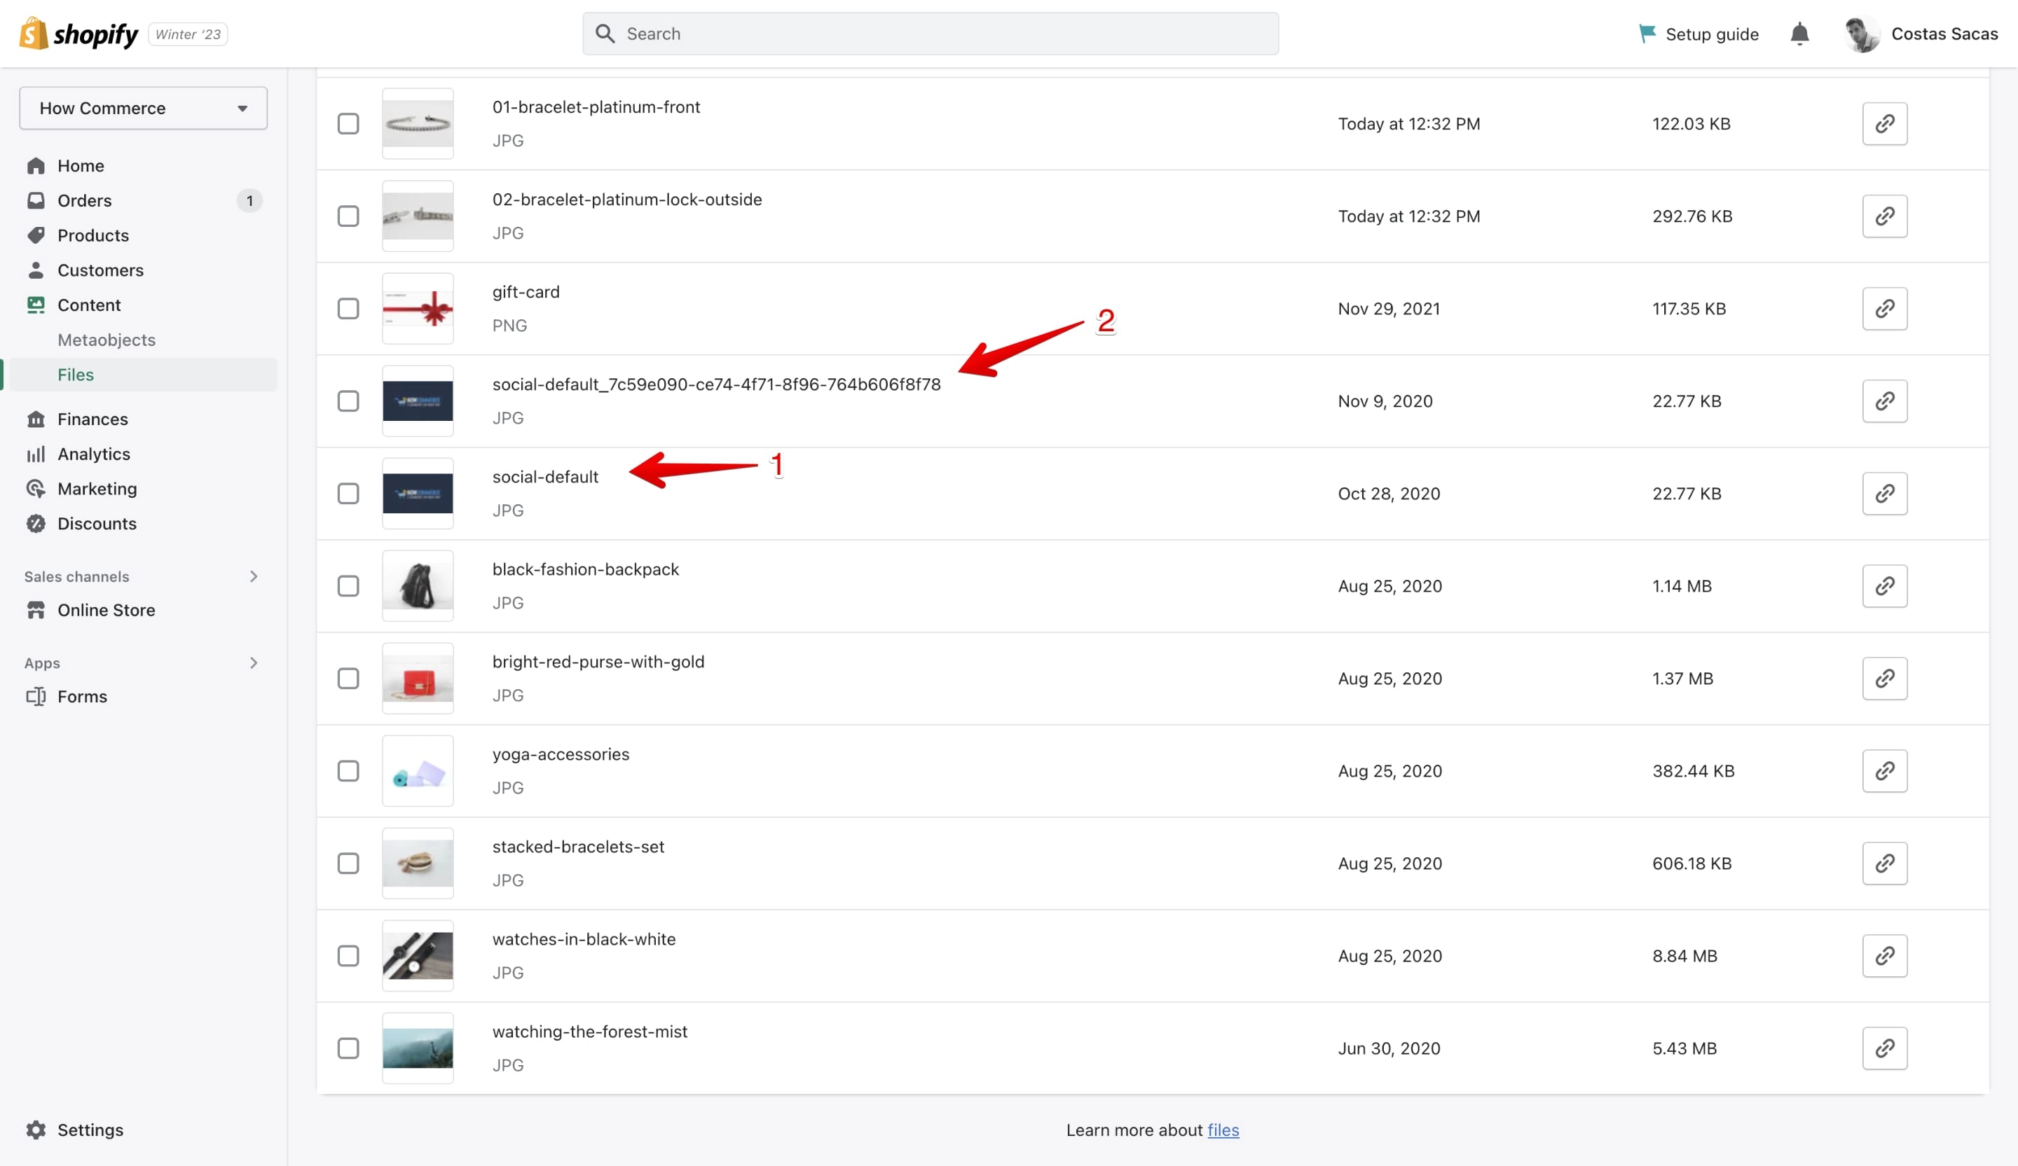Click the Finances bank icon

36,419
